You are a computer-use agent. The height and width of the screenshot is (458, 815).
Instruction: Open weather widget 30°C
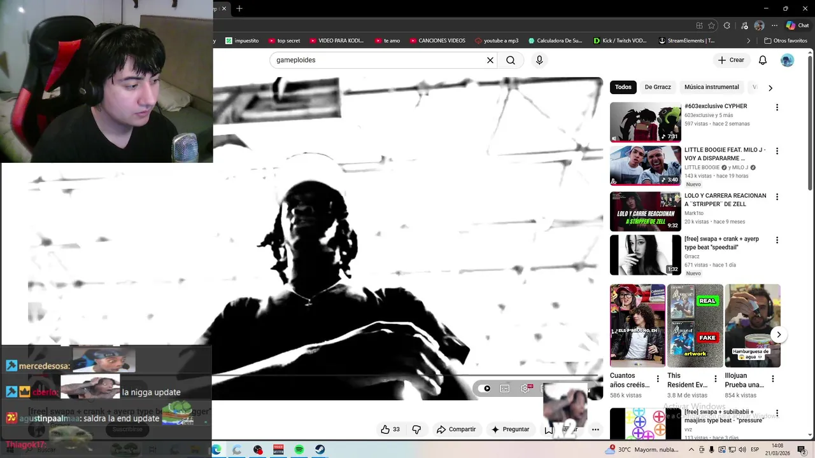point(641,450)
